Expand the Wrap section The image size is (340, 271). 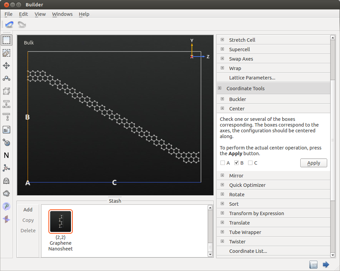pyautogui.click(x=223, y=68)
